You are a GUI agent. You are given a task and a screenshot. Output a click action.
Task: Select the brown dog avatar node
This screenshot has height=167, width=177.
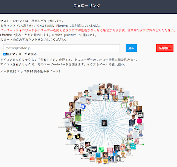(x=82, y=139)
